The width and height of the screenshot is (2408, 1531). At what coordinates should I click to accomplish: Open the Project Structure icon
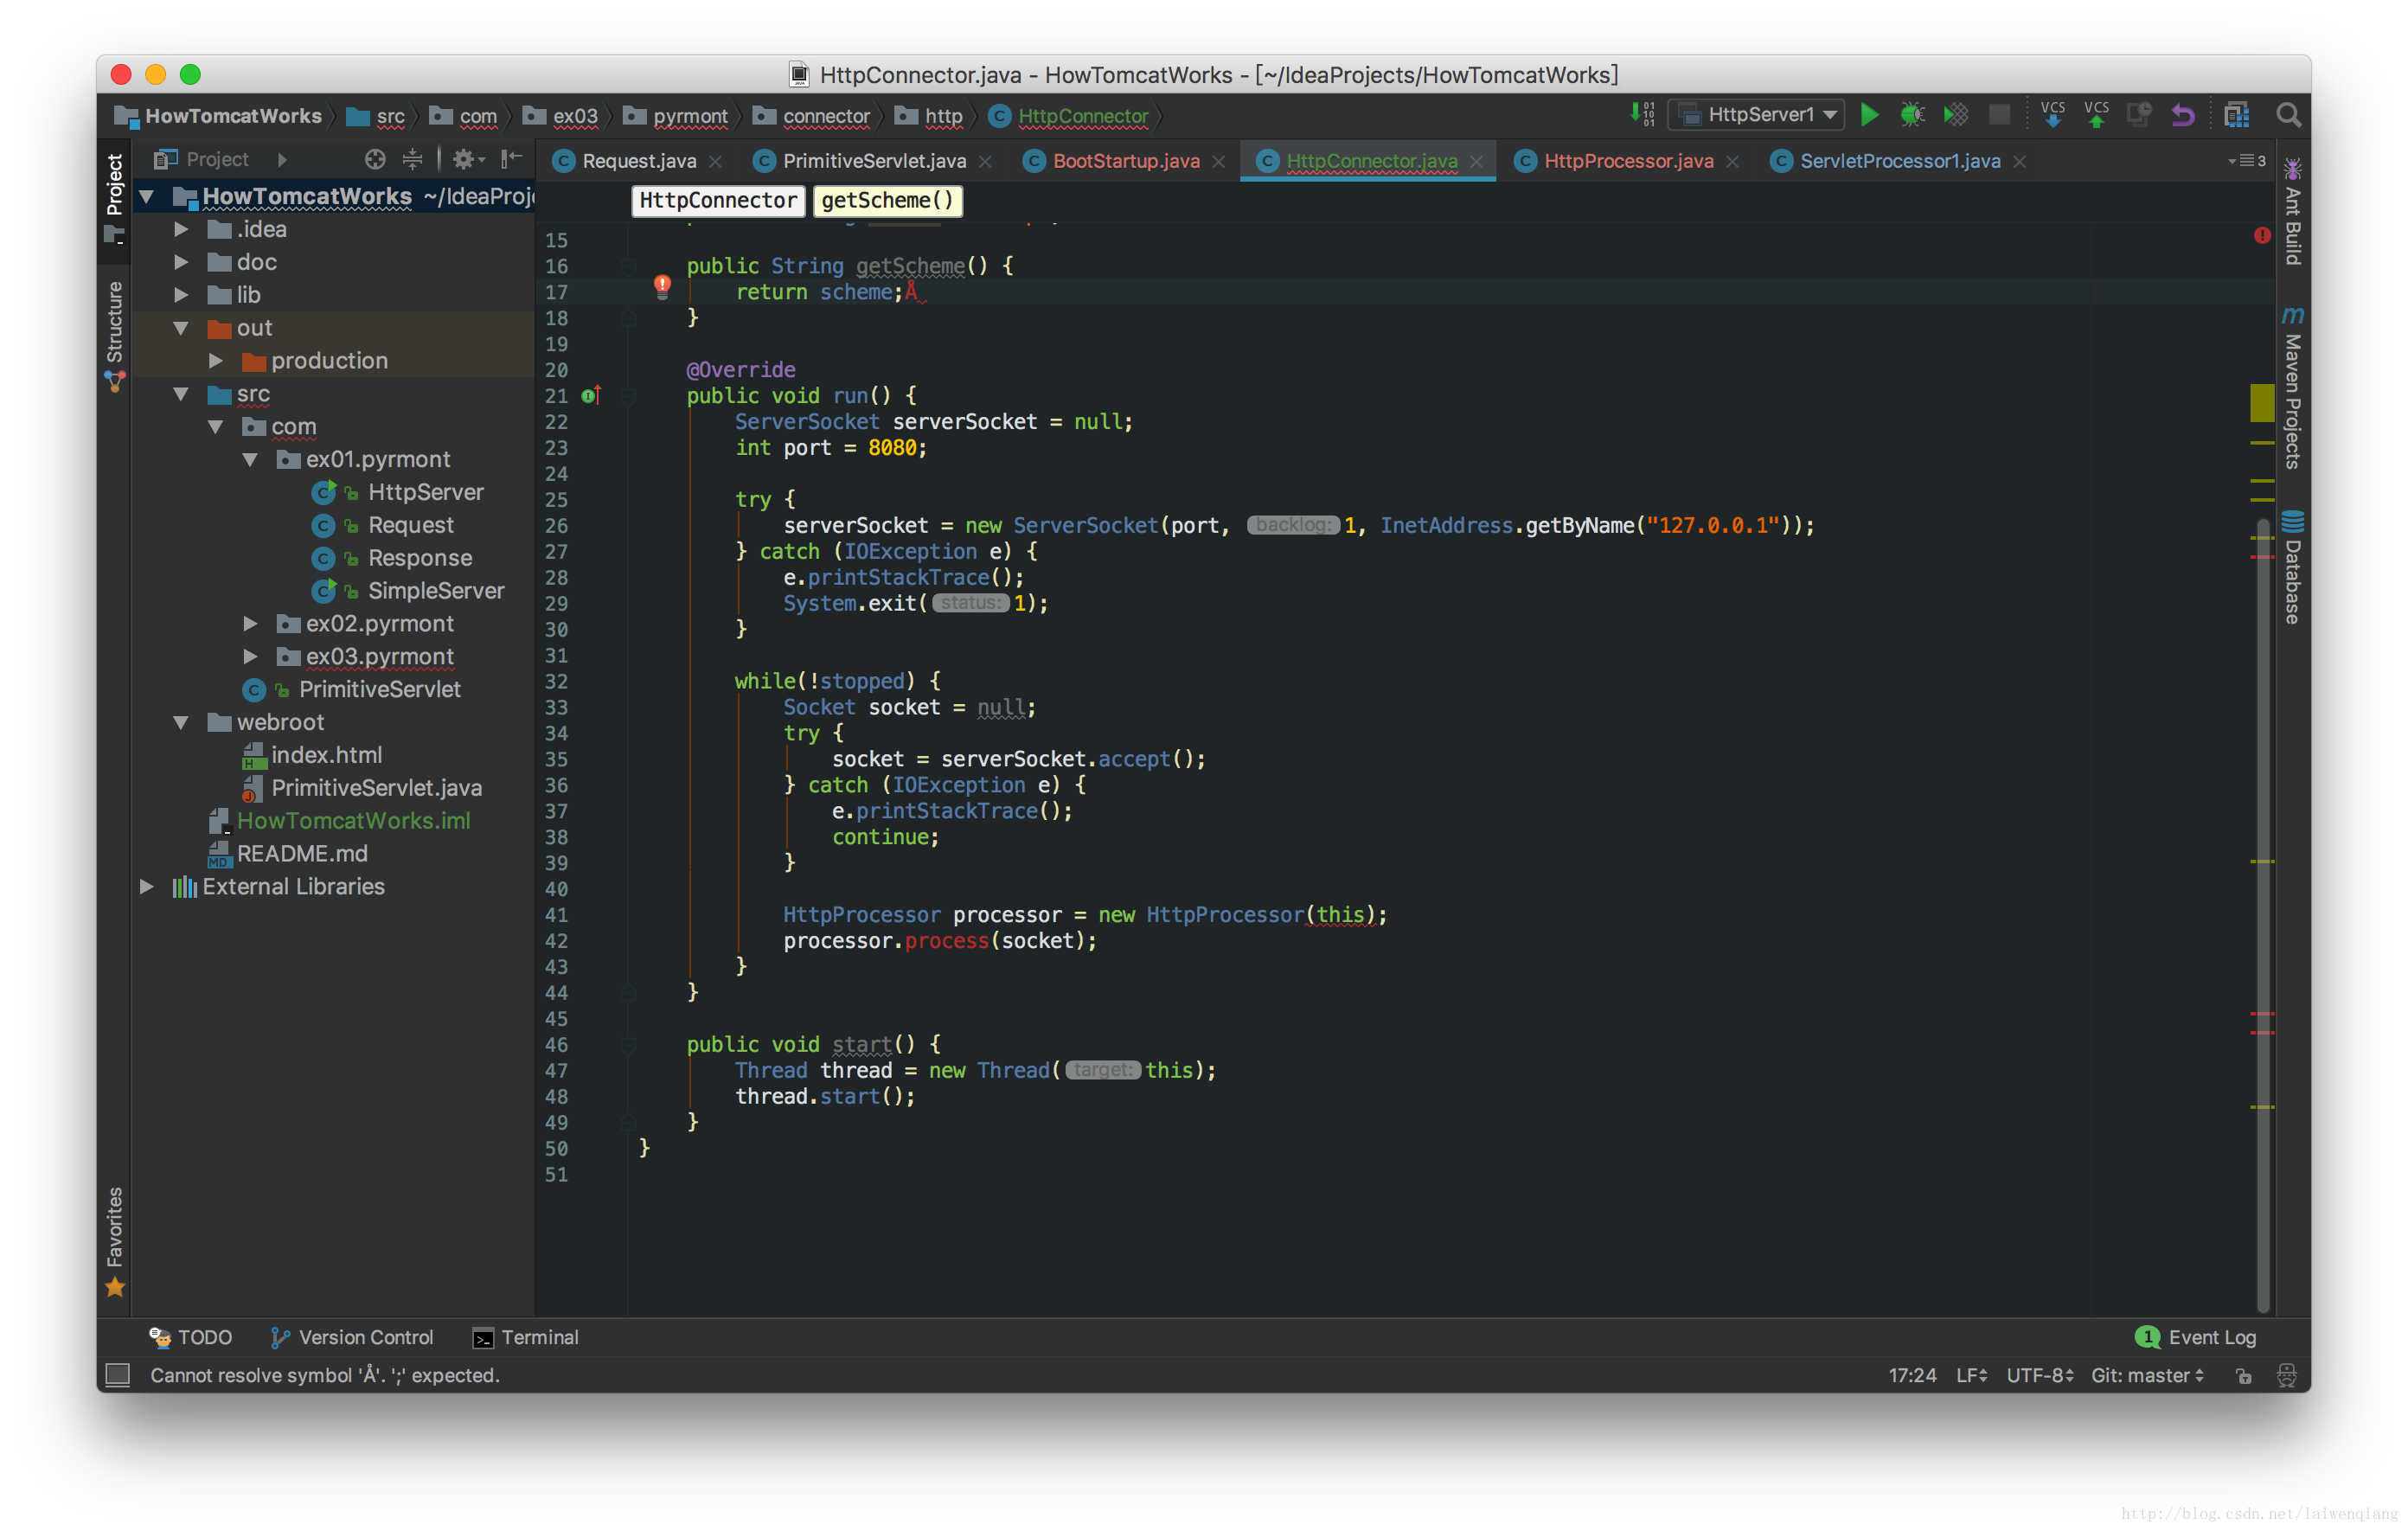[2237, 115]
